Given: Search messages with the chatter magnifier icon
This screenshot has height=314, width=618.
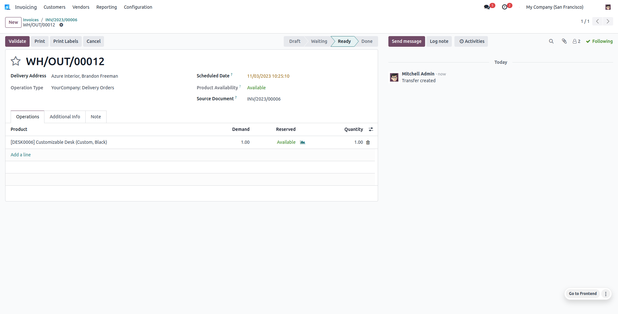Looking at the screenshot, I should [551, 41].
